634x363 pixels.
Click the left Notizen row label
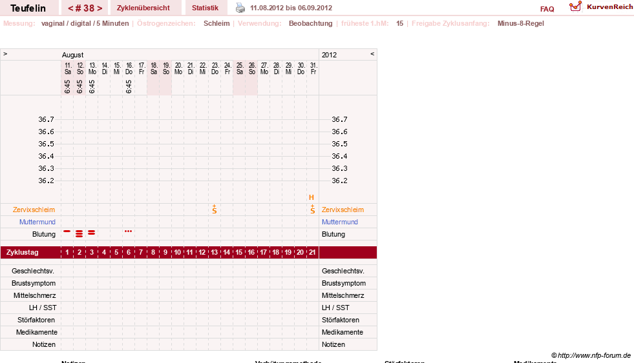(x=44, y=344)
